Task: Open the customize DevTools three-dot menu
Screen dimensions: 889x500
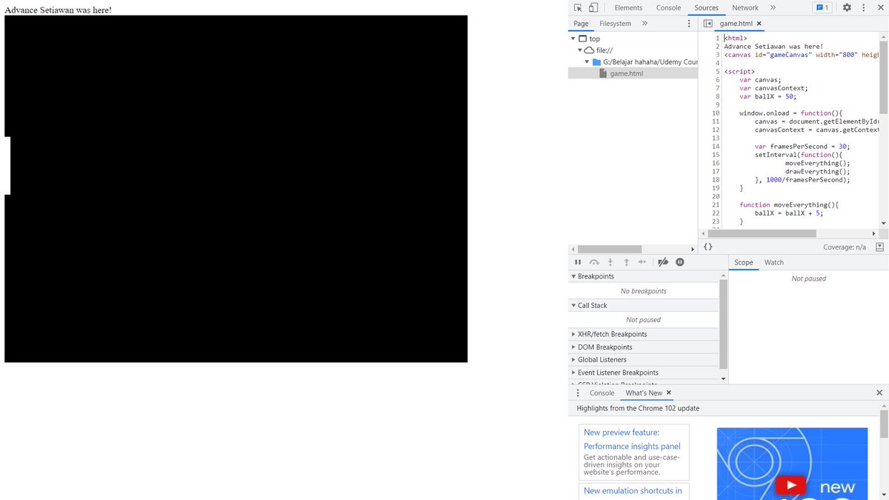Action: (863, 7)
